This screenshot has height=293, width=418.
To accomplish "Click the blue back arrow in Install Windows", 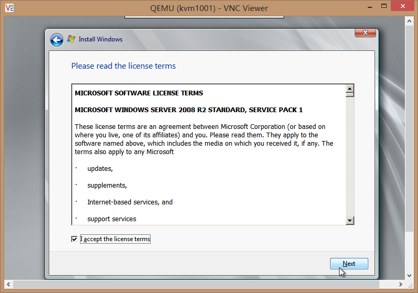I will click(x=57, y=40).
